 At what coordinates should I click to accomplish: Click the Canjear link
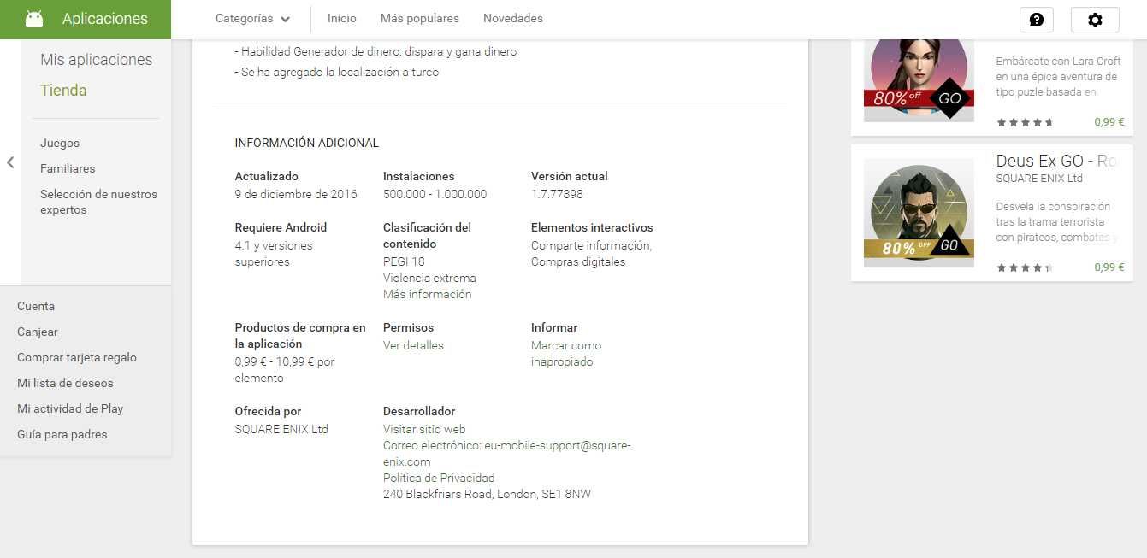pyautogui.click(x=38, y=332)
